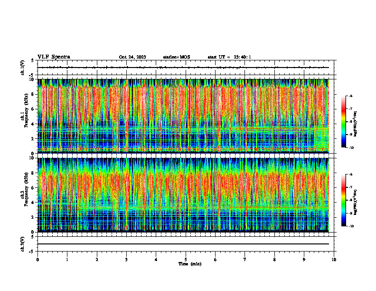Click the '1' tick on the Time axis
The width and height of the screenshot is (376, 291).
tap(67, 260)
